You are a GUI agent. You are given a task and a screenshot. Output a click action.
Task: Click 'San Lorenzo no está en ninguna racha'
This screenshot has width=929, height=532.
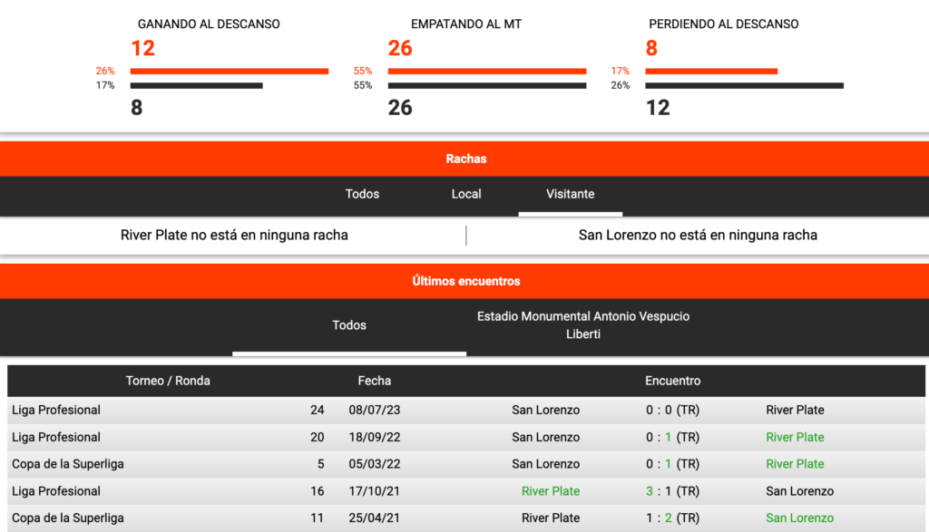[698, 235]
